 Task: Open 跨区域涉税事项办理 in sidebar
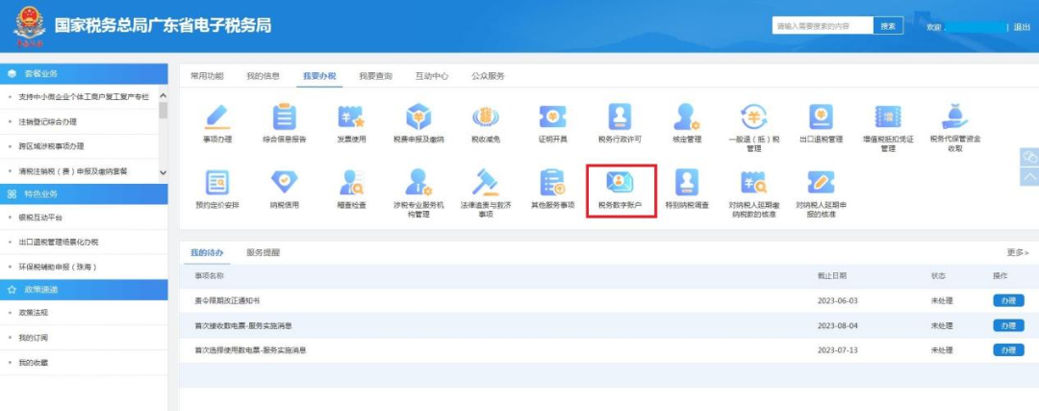pos(52,146)
